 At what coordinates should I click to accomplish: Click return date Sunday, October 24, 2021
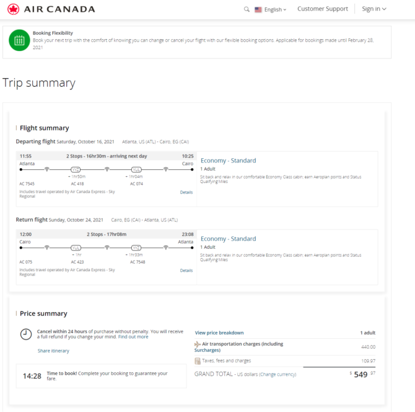76,220
